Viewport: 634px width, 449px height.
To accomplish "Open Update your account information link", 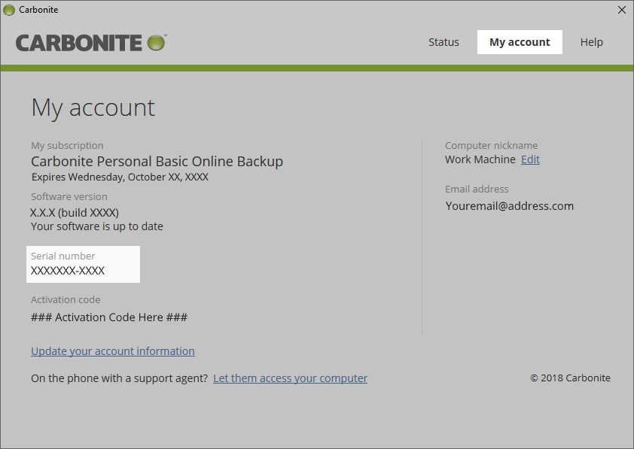I will tap(113, 351).
